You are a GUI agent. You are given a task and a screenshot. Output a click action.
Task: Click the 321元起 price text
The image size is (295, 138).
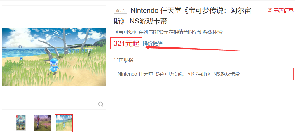click(126, 44)
